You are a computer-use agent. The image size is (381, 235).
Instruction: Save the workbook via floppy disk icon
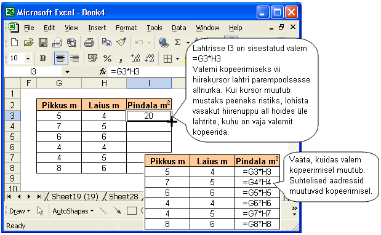42,42
